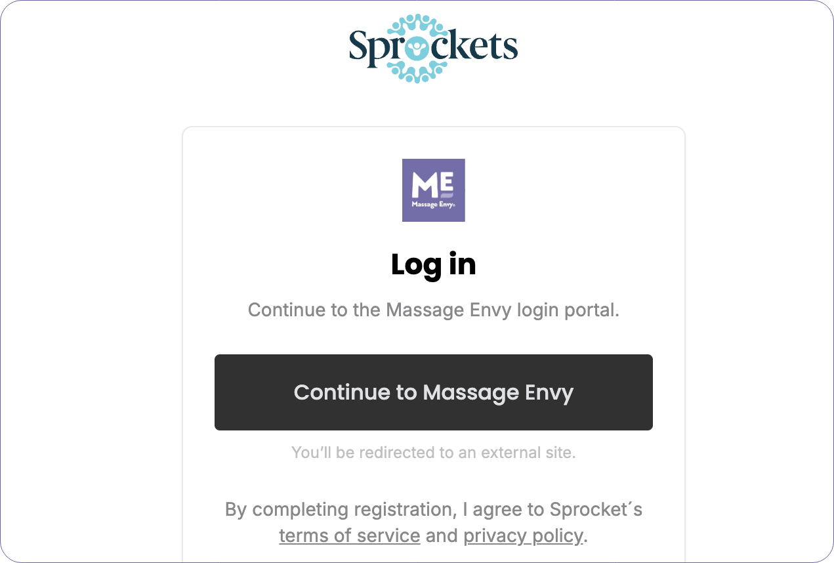Click "Massage Envy" words on the dark button
This screenshot has width=834, height=563.
(x=499, y=392)
